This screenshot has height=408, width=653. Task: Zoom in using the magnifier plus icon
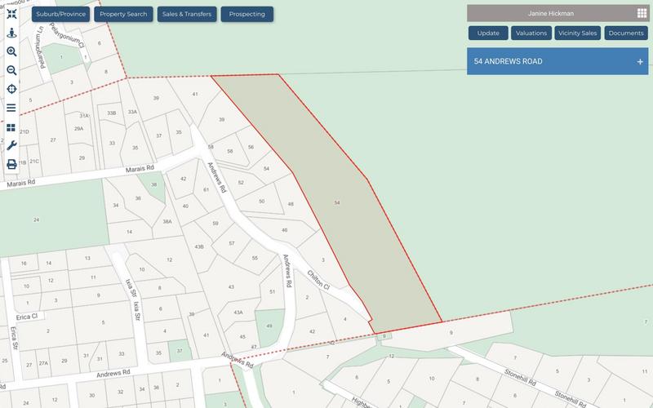click(x=11, y=51)
